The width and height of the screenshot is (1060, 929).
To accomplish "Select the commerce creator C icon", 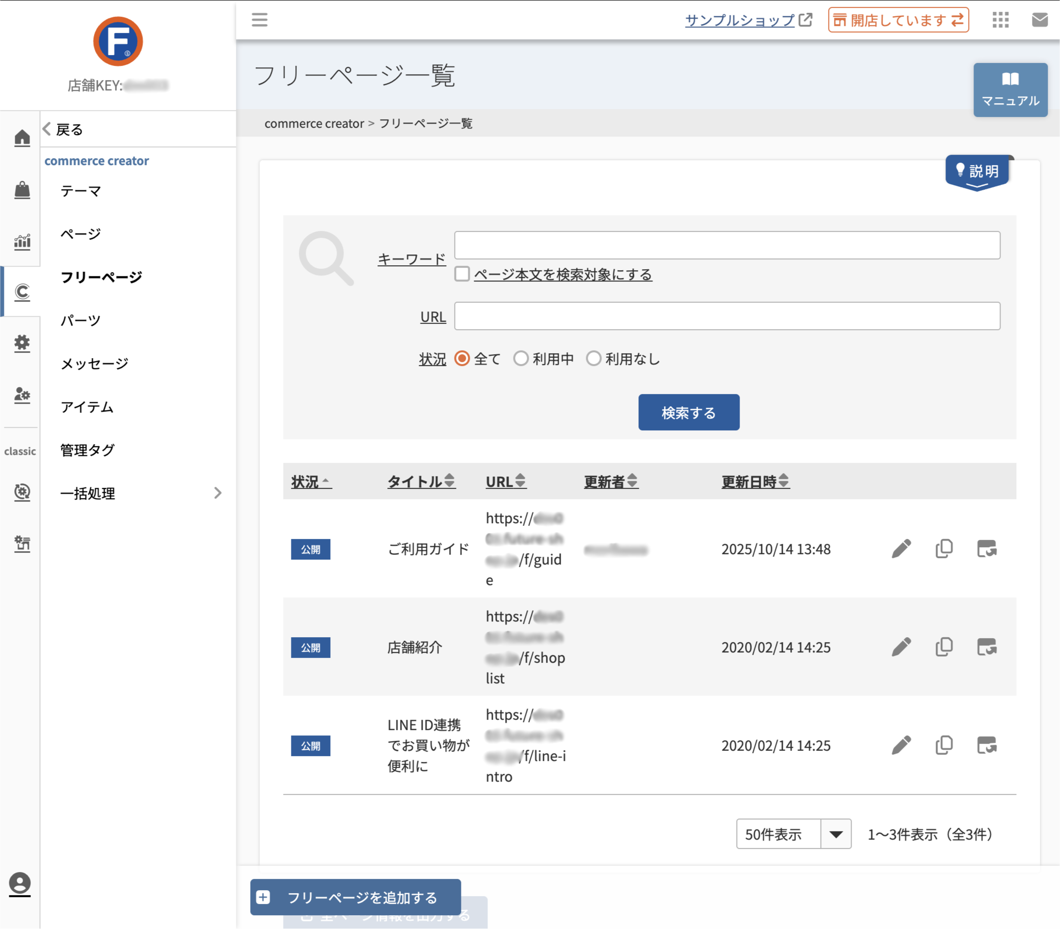I will tap(22, 292).
